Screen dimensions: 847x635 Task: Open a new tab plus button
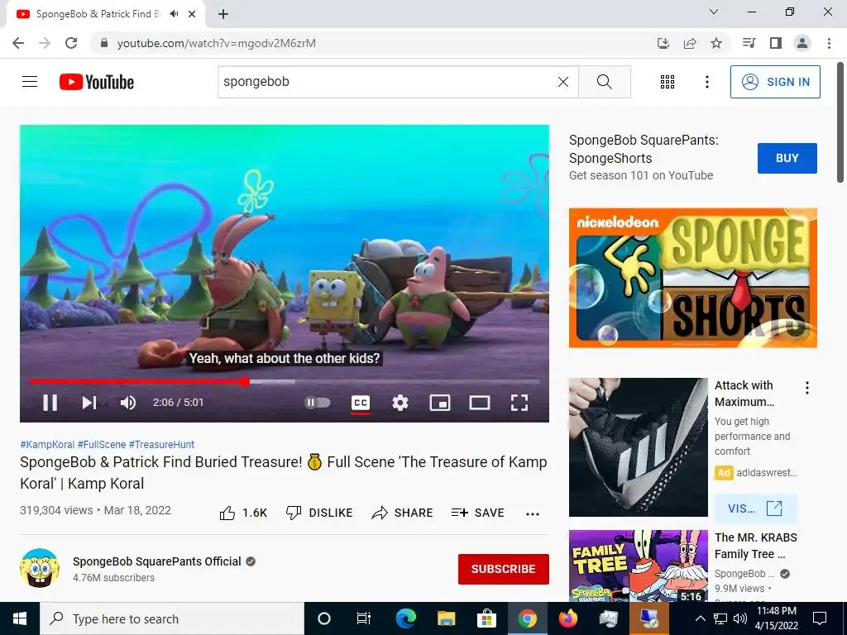223,14
